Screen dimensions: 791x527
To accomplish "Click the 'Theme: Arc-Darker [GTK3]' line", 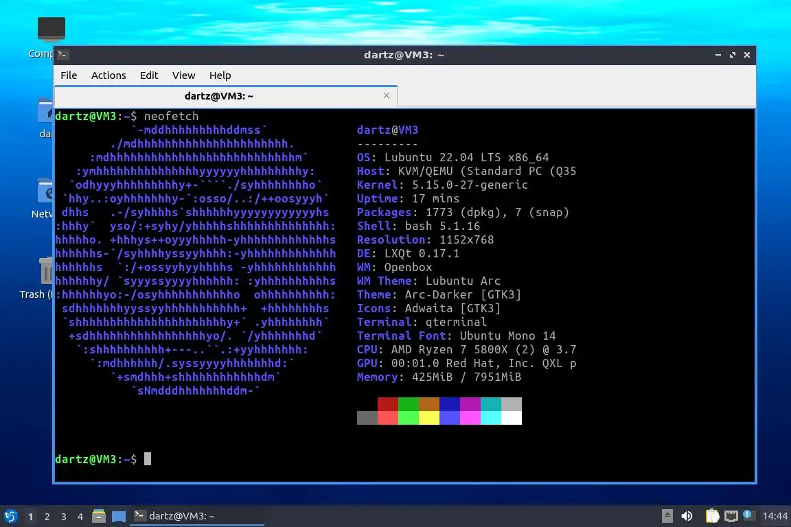I will (x=439, y=294).
